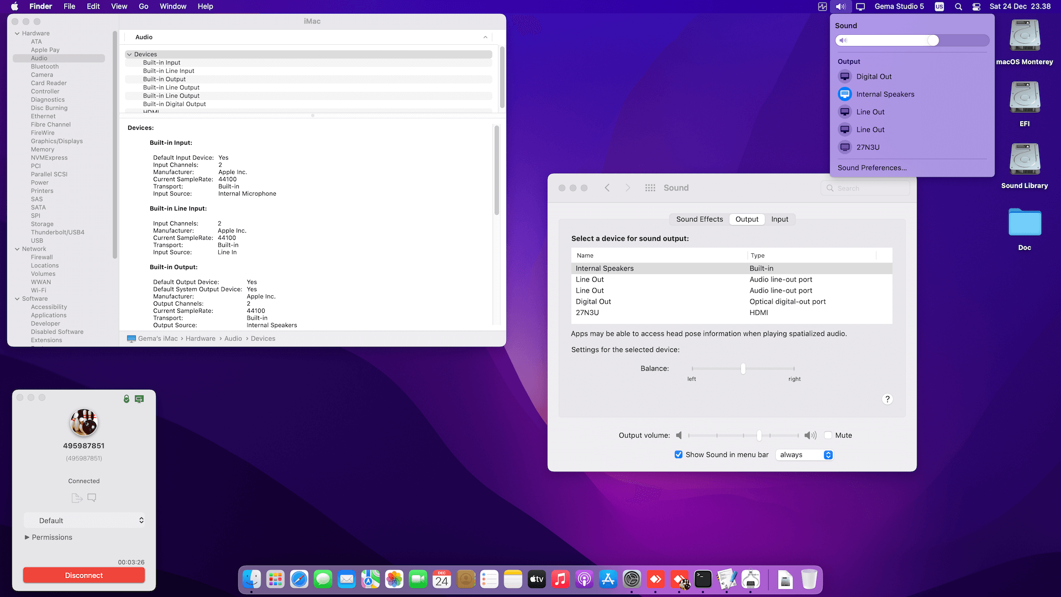Adjust the Balance slider
The width and height of the screenshot is (1061, 597).
coord(743,369)
